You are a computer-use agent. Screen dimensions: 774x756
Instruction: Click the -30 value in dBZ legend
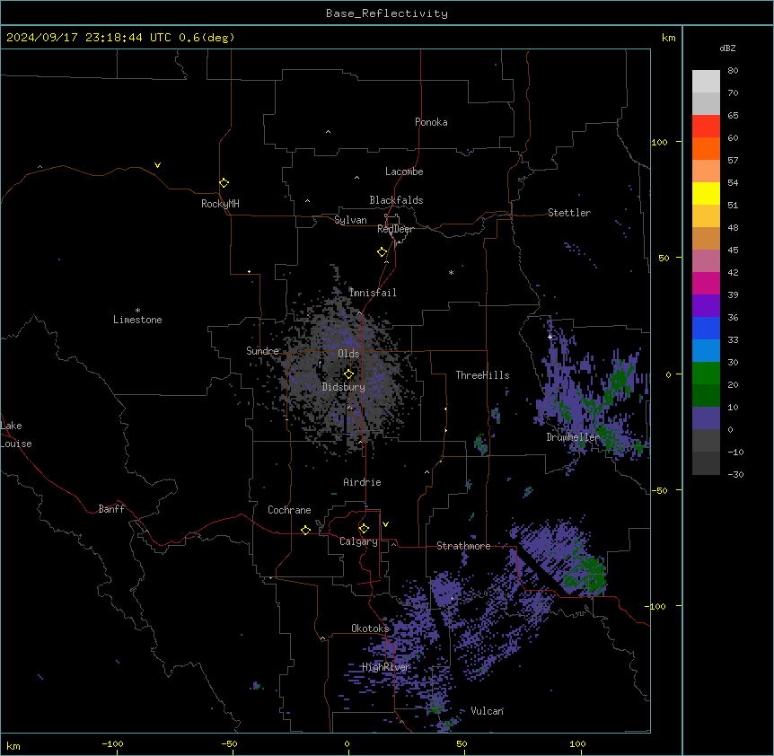[x=735, y=474]
